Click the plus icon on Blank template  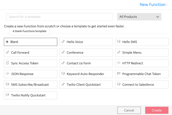point(7,42)
